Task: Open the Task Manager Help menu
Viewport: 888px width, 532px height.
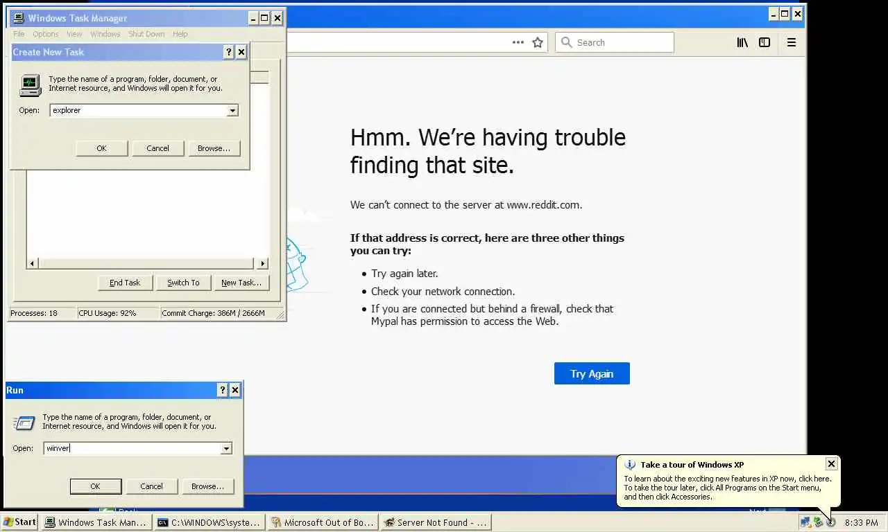Action: [180, 34]
